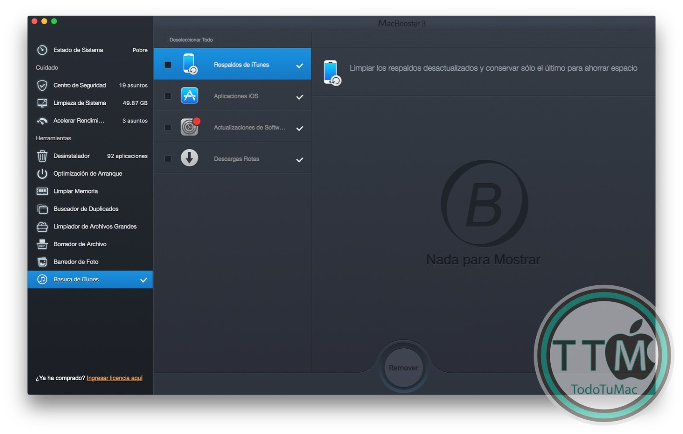Image resolution: width=683 pixels, height=434 pixels.
Task: Minimize window with the yellow button
Action: tap(44, 21)
